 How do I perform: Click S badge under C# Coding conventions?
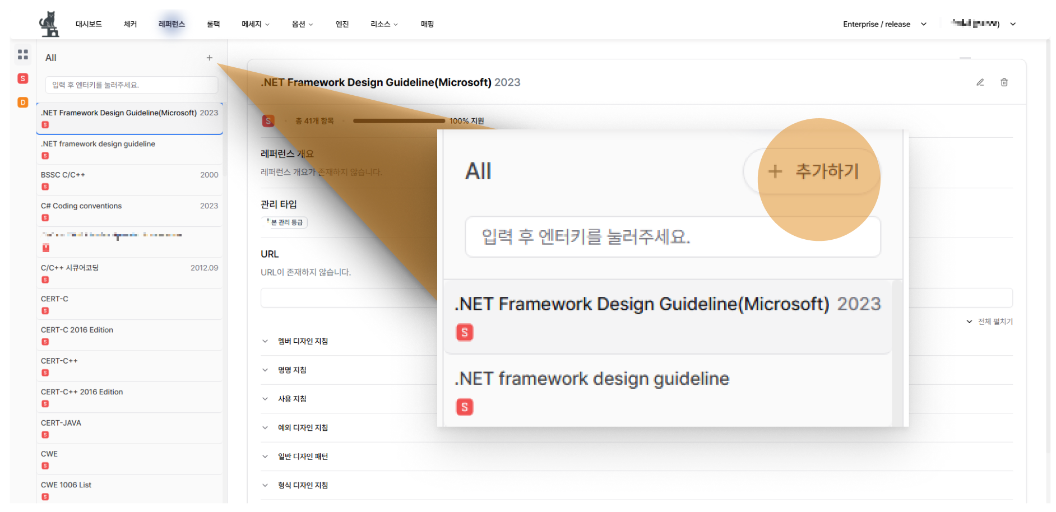45,218
